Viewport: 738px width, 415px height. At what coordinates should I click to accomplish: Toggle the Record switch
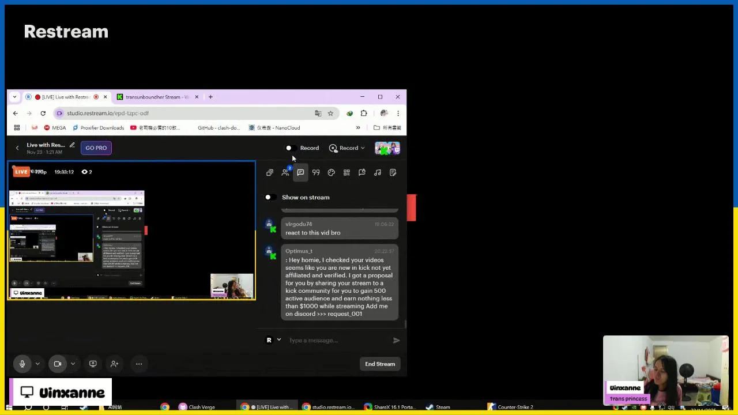coord(291,148)
